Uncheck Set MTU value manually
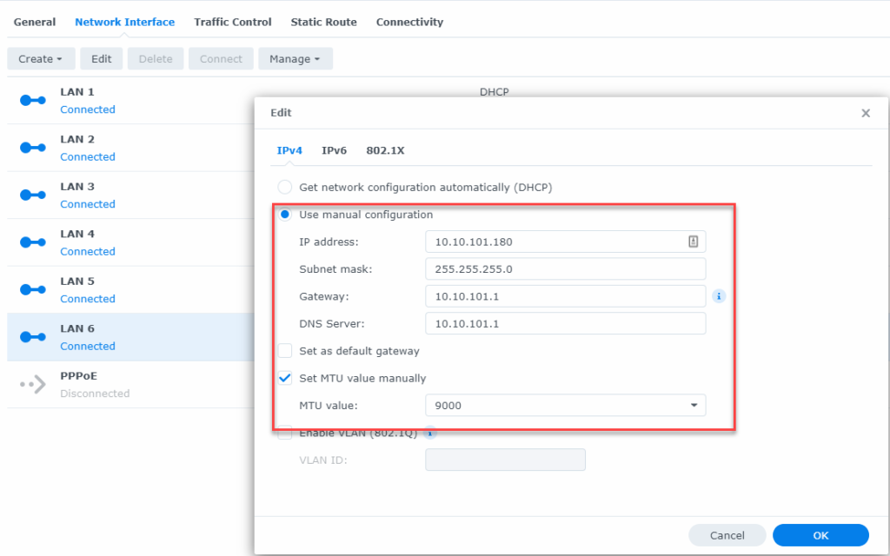 284,378
